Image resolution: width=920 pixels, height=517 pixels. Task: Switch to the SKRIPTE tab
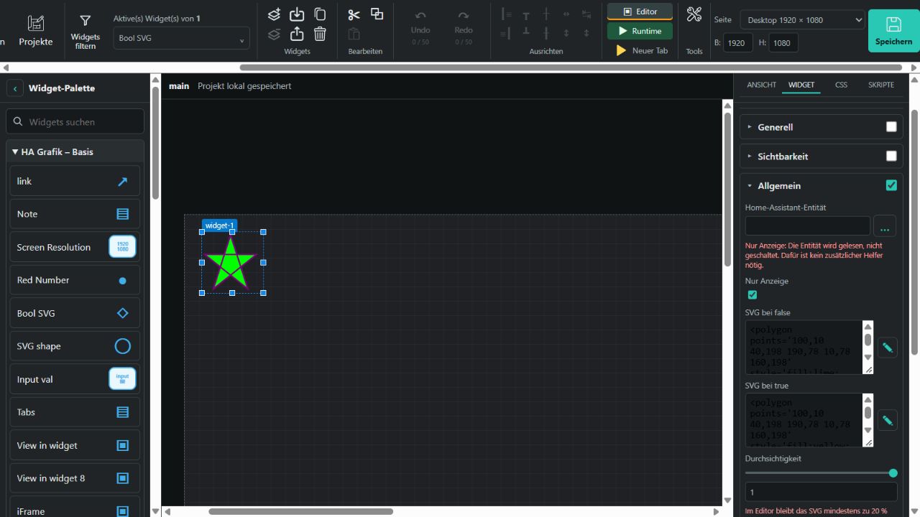881,85
